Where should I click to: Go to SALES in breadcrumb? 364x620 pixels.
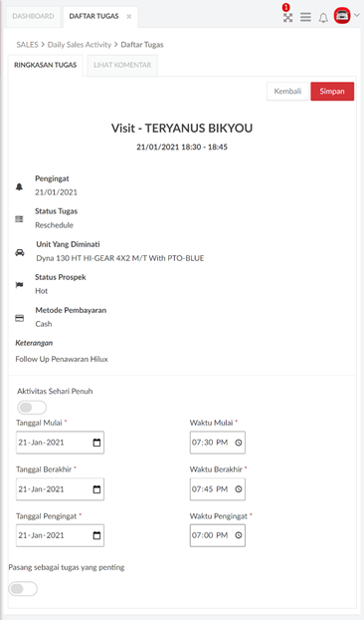click(27, 45)
